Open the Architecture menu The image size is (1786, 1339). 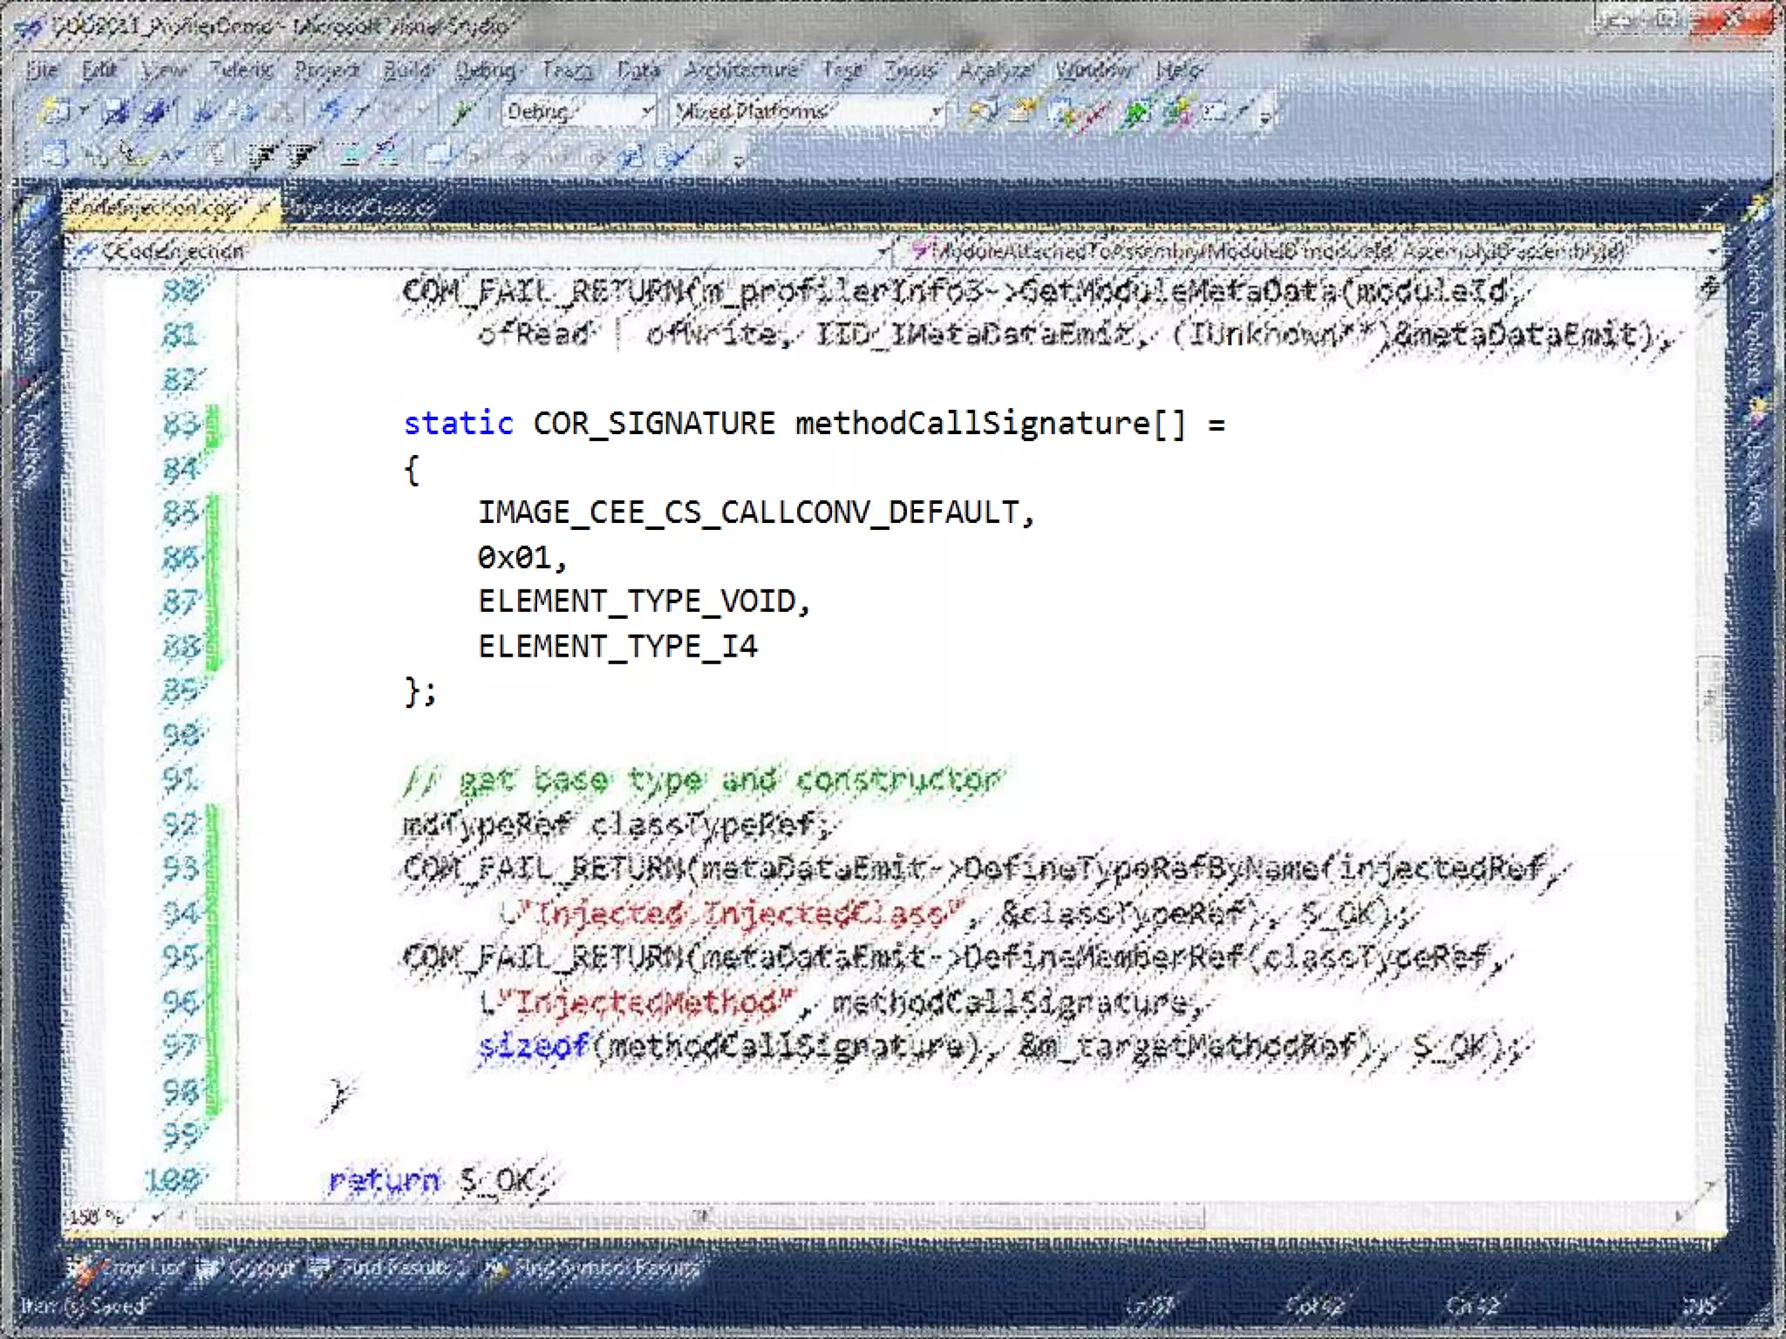click(x=740, y=69)
